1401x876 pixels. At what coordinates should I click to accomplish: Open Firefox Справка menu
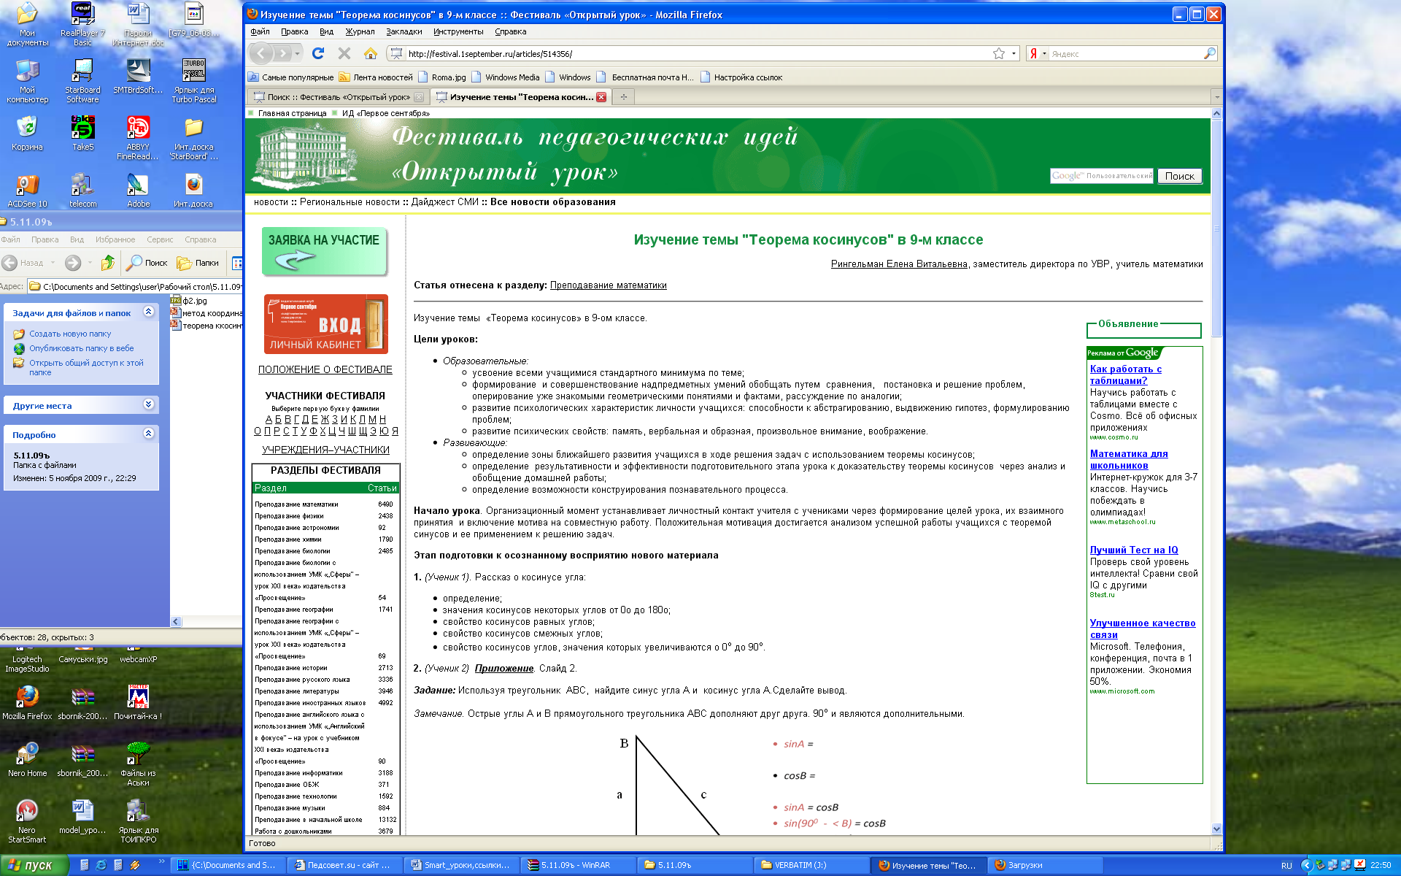coord(510,31)
